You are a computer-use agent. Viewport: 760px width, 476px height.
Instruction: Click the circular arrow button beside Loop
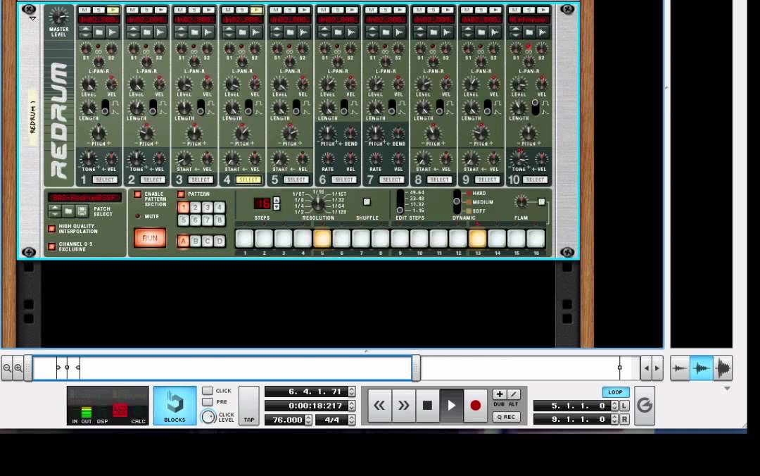645,405
